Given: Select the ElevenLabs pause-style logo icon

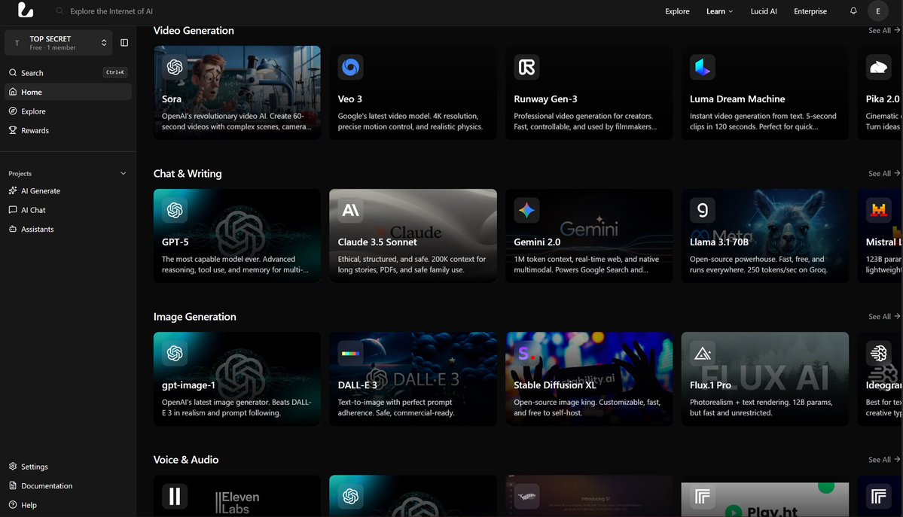Looking at the screenshot, I should tap(174, 496).
